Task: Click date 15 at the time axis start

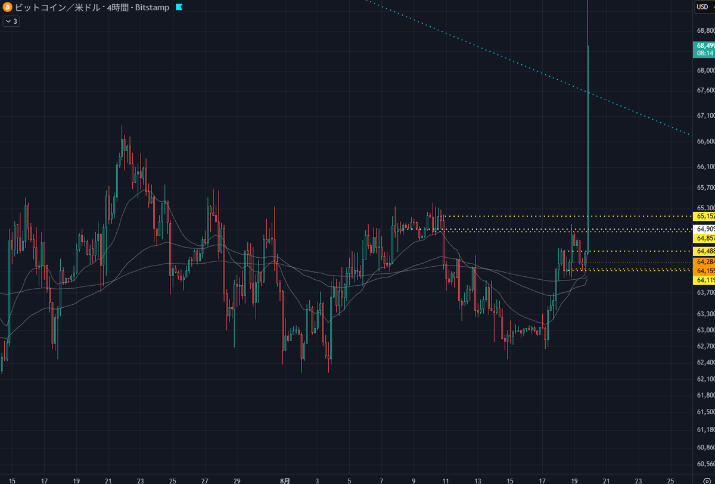Action: click(x=13, y=480)
